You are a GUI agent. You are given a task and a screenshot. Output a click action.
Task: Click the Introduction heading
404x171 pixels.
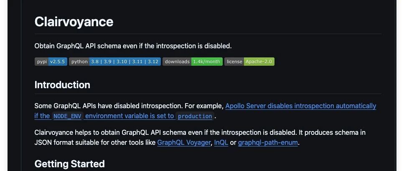[62, 85]
